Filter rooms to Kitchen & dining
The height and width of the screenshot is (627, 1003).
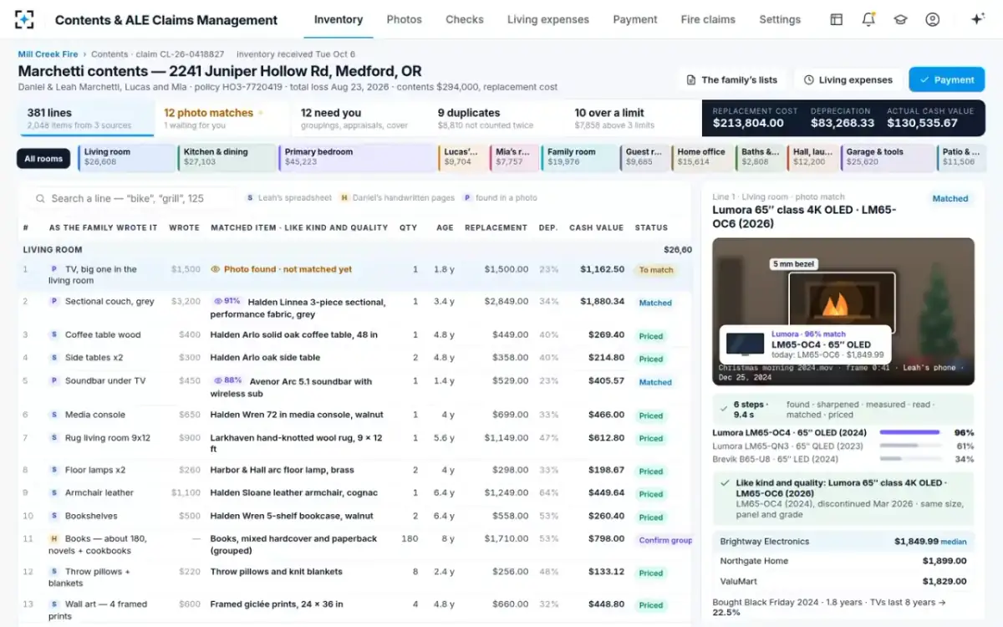pyautogui.click(x=226, y=157)
